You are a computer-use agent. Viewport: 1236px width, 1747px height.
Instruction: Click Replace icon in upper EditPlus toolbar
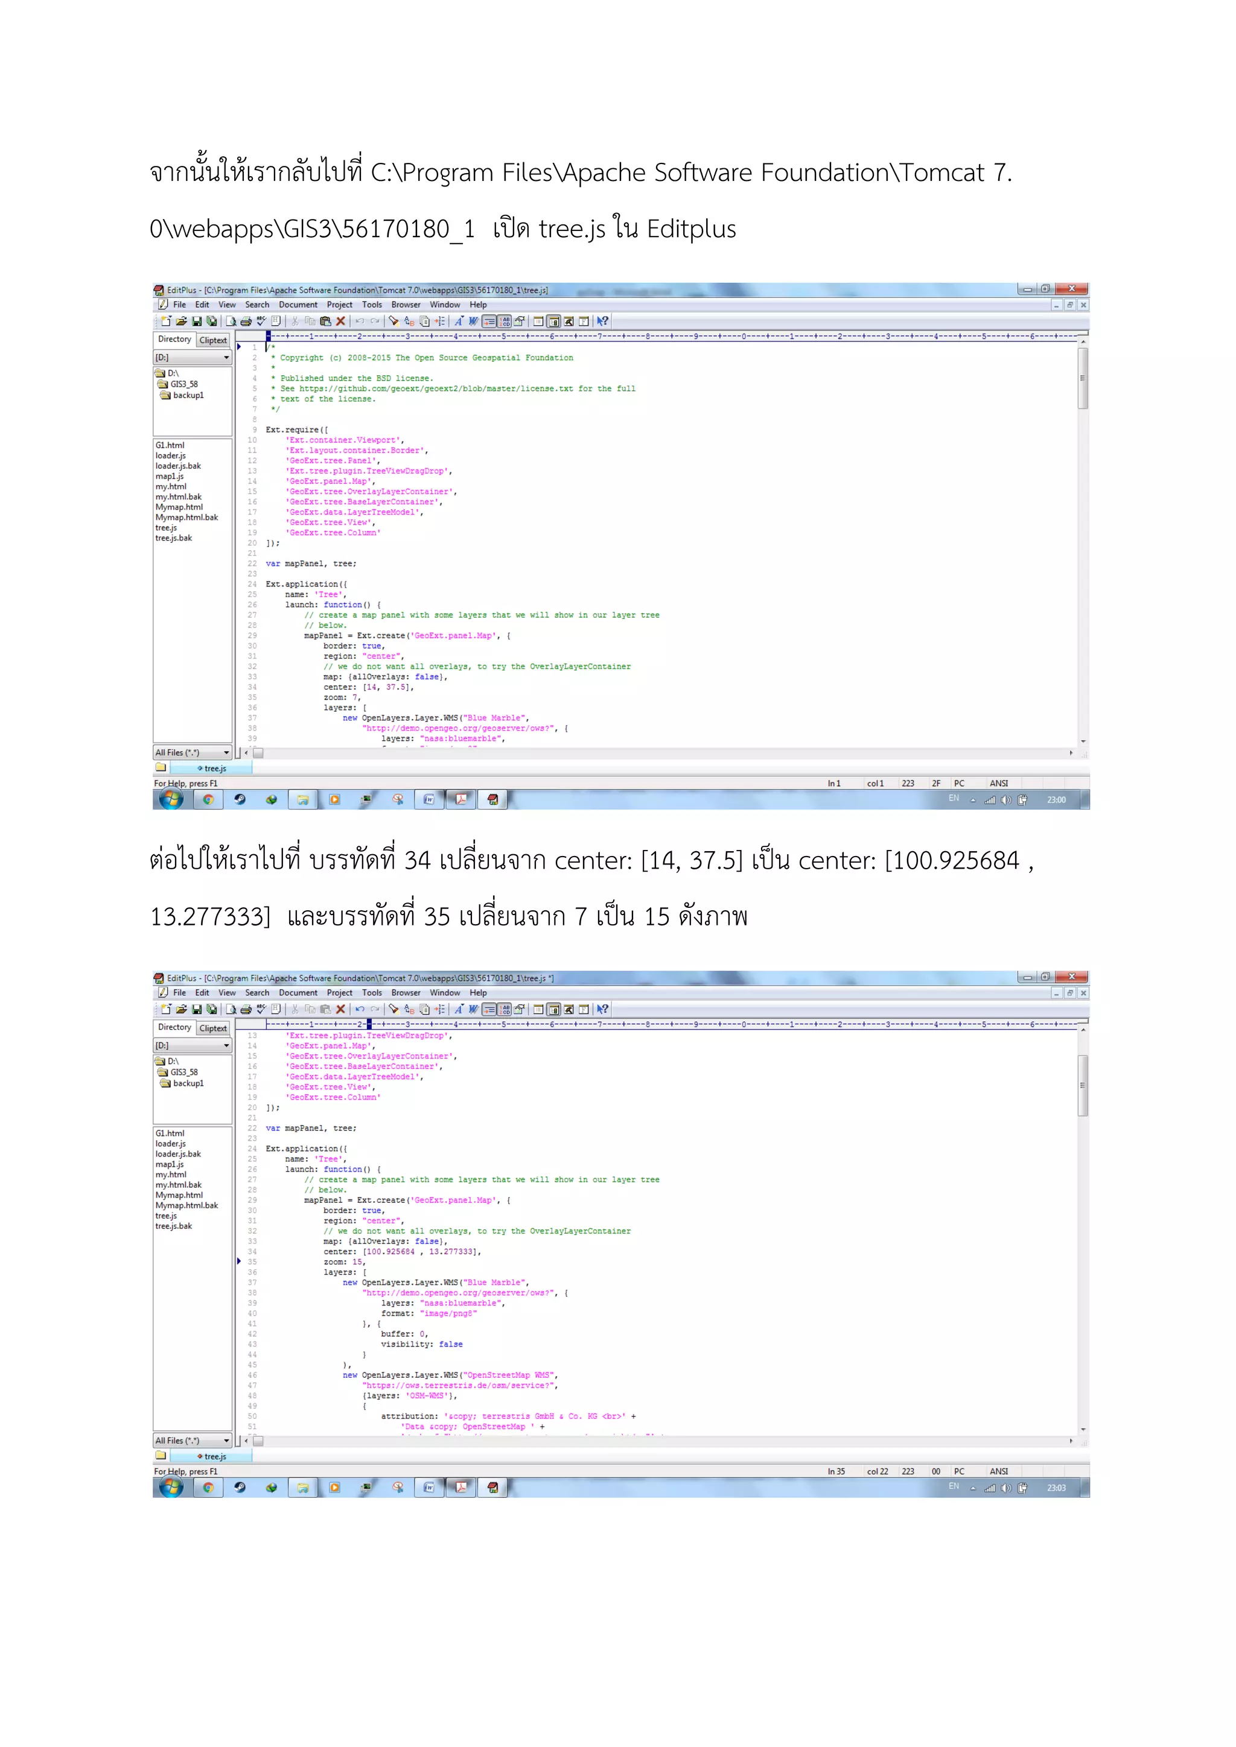(x=409, y=321)
